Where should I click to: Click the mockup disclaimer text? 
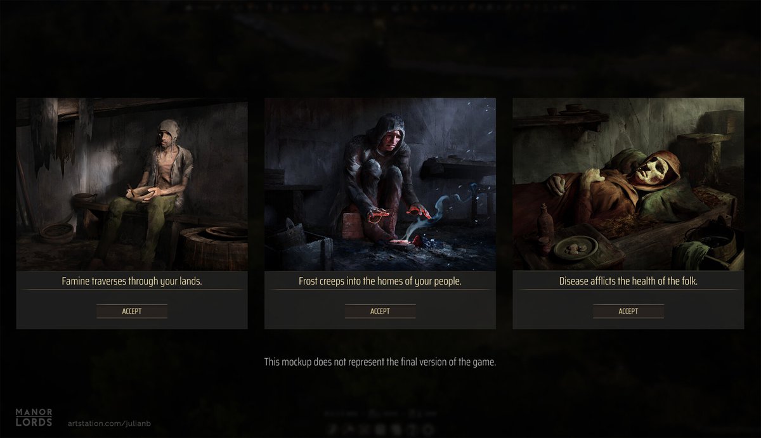(x=380, y=363)
